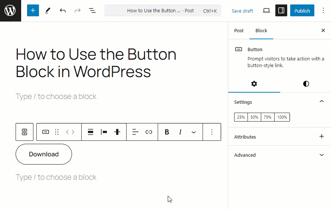The width and height of the screenshot is (331, 209).
Task: Move the button left with arrow
Action: [x=67, y=132]
